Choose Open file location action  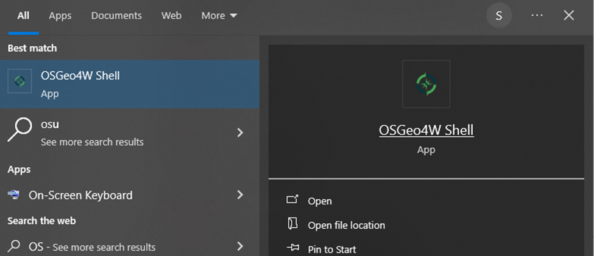346,226
